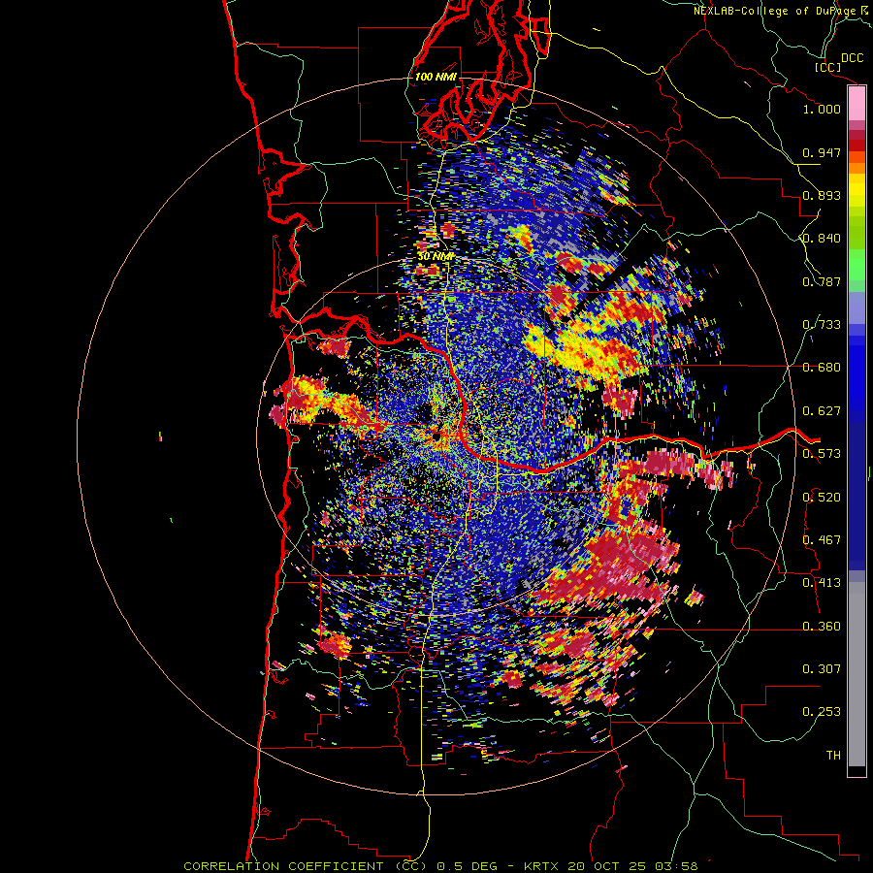Screen dimensions: 873x873
Task: Click the 0.680 color scale value
Action: point(822,368)
